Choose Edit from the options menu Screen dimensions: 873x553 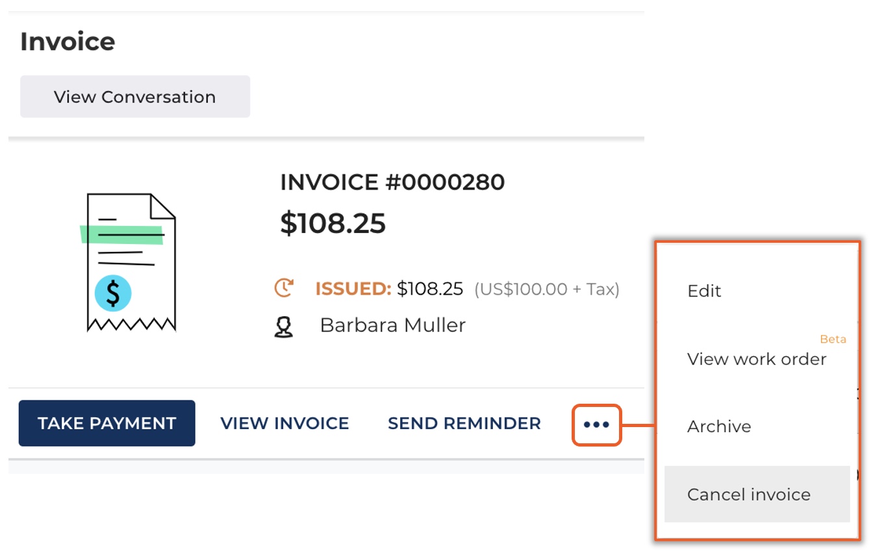point(704,291)
